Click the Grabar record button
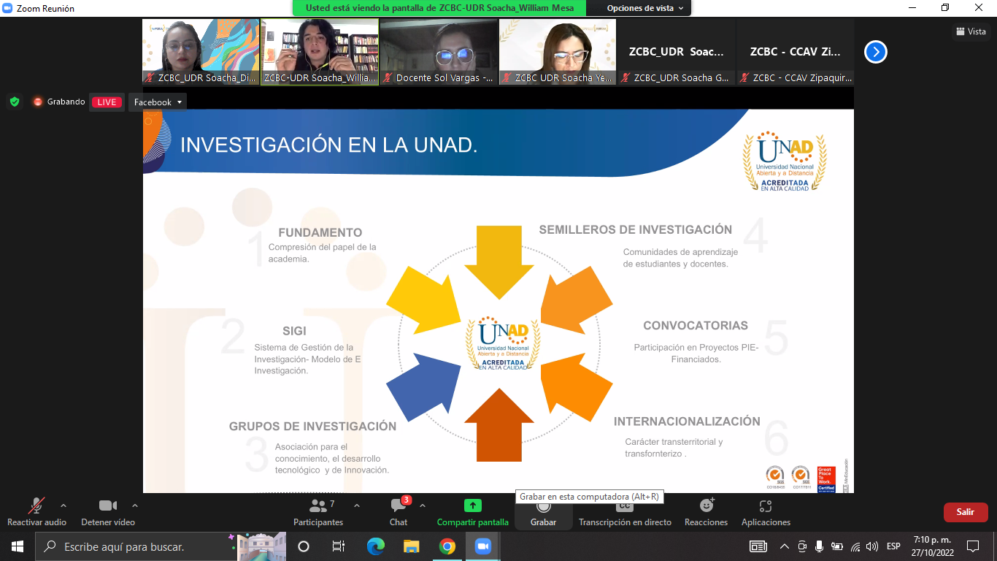The image size is (997, 561). click(543, 512)
